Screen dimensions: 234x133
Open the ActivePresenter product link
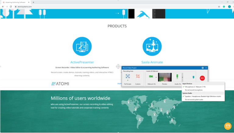click(82, 62)
